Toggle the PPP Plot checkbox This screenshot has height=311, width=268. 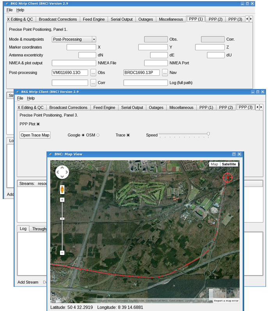coord(38,124)
